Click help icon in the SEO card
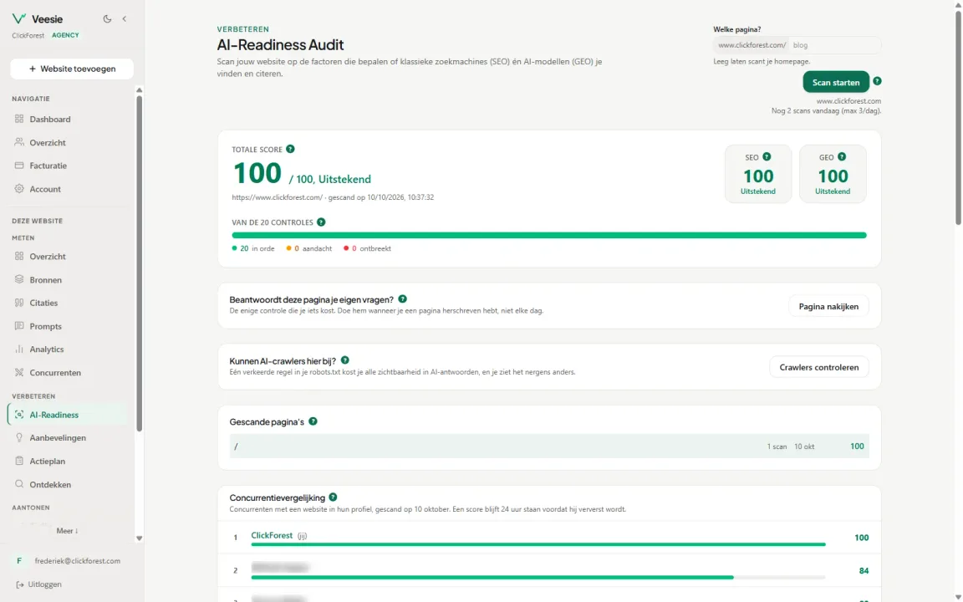The width and height of the screenshot is (963, 602). point(767,156)
